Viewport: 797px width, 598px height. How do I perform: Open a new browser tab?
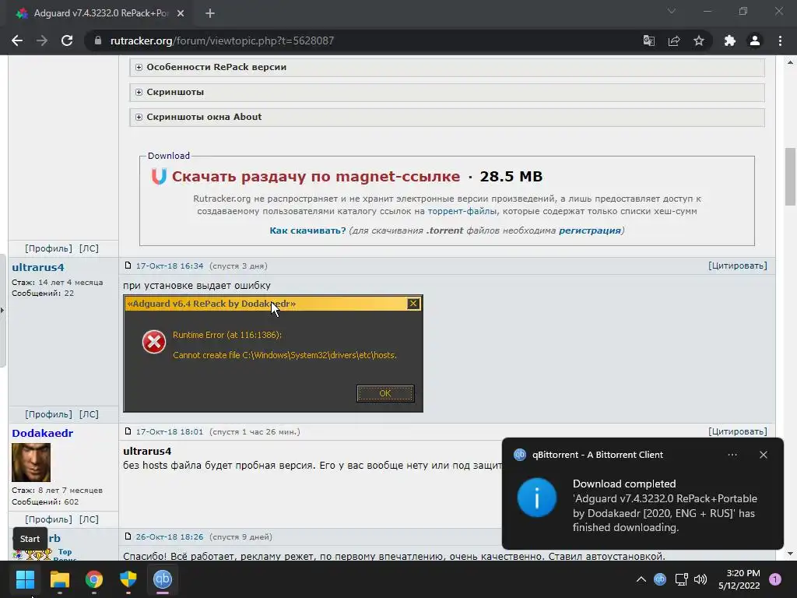pos(210,13)
